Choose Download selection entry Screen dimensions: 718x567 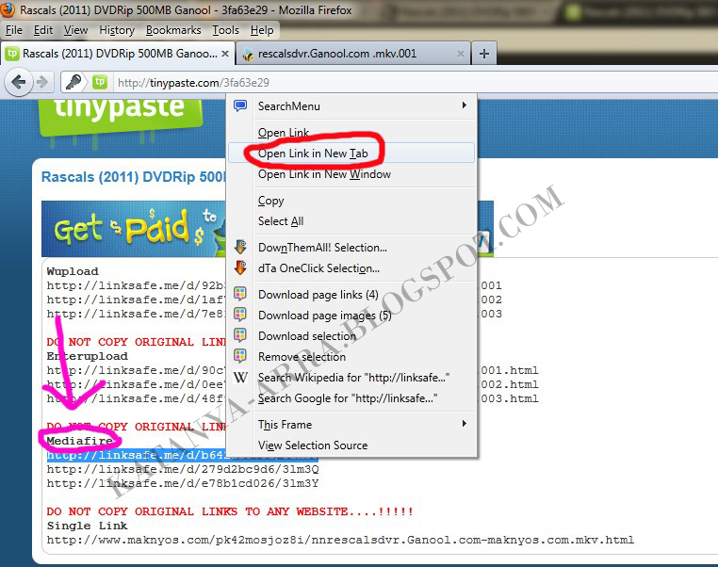click(351, 336)
